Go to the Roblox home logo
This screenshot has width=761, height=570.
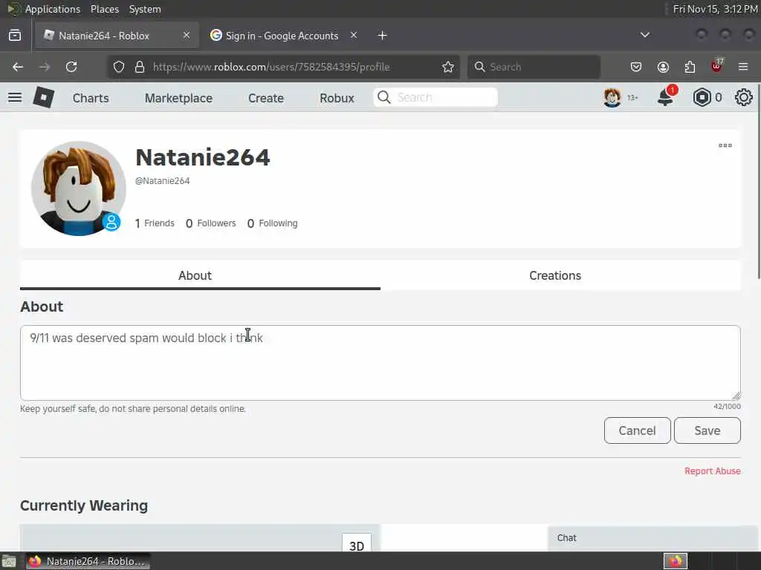tap(44, 97)
